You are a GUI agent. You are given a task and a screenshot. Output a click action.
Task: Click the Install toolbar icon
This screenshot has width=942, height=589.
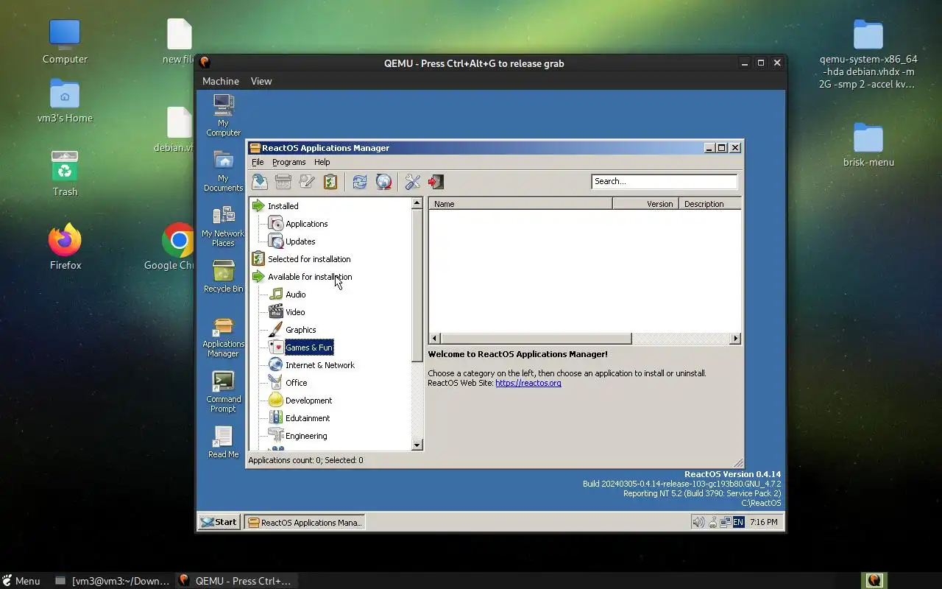coord(260,182)
